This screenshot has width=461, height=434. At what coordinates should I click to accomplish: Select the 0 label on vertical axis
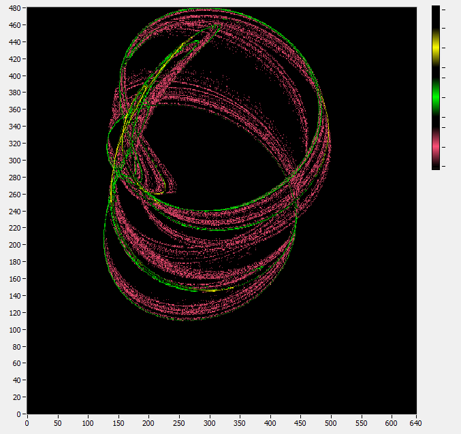click(19, 414)
